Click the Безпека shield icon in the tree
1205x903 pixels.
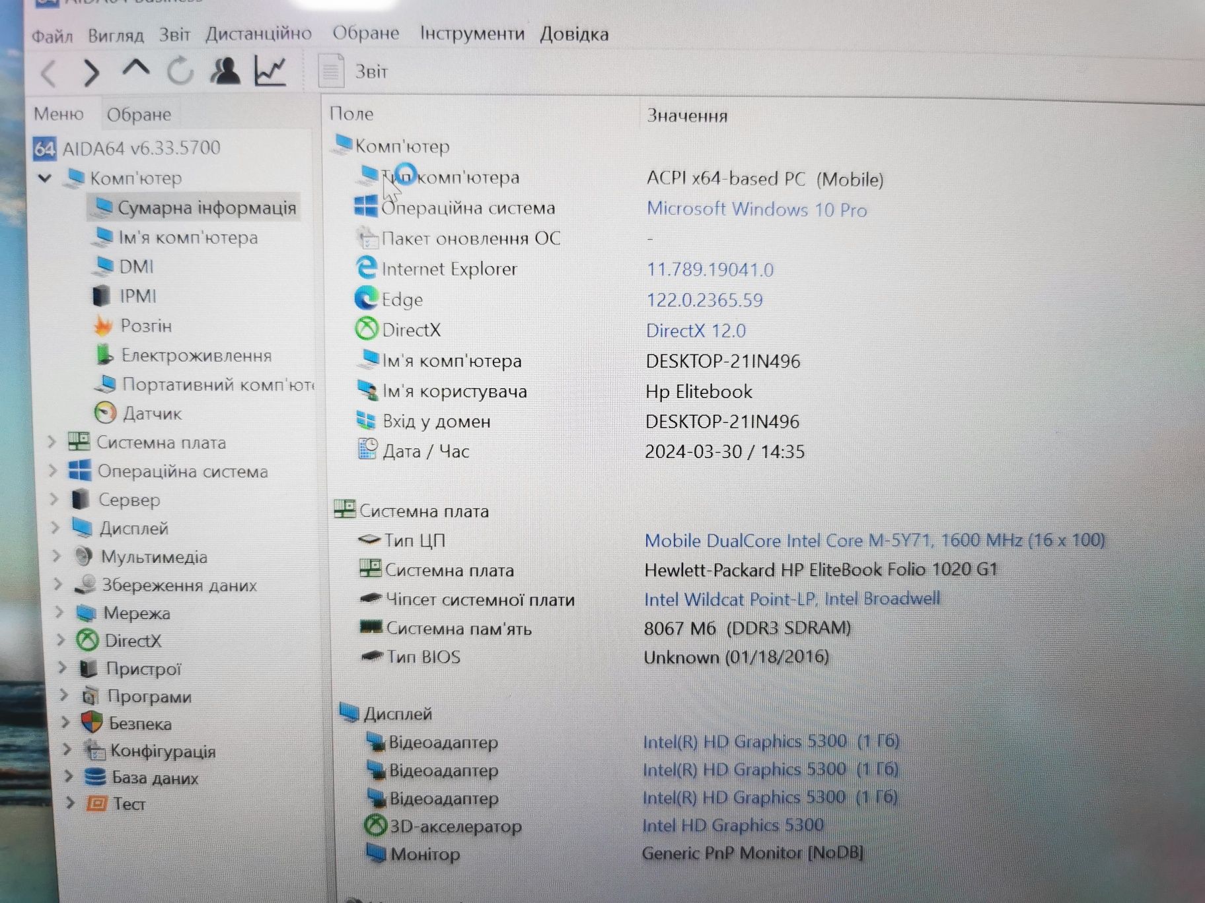click(92, 722)
